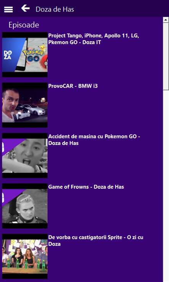169x282 pixels.
Task: Select the 'De vorba cu castigatorii Sprite' title
Action: tap(96, 241)
